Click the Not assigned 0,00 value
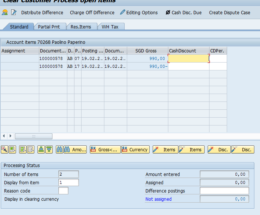 [224, 199]
